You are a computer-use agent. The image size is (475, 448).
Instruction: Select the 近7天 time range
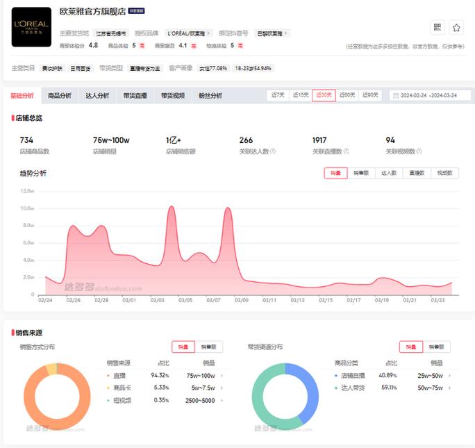coord(278,95)
